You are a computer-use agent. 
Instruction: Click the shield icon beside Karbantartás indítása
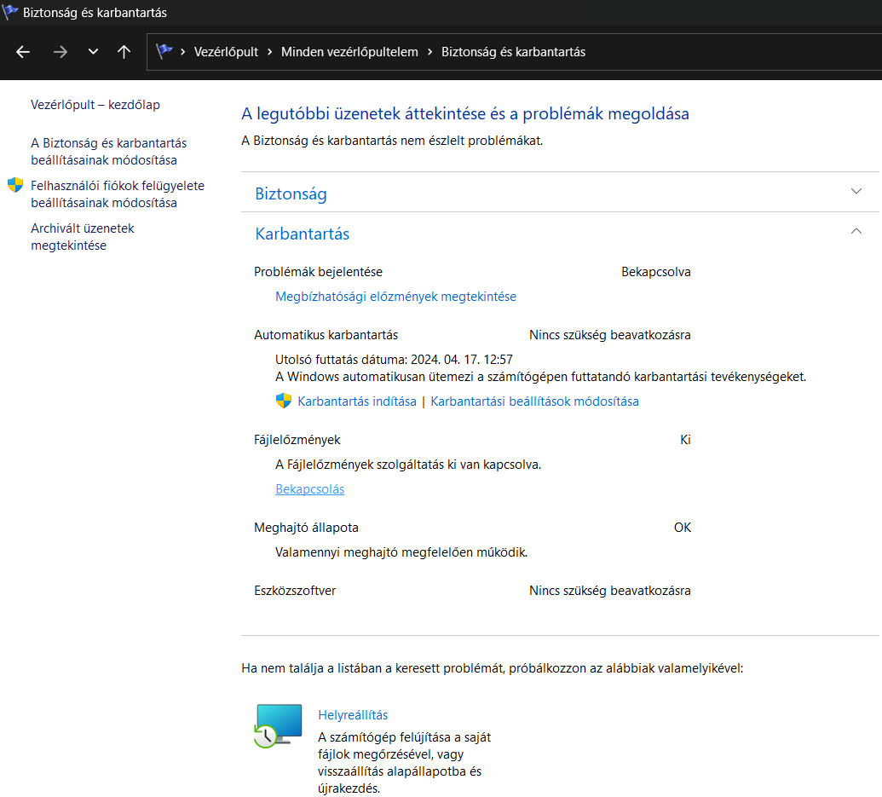coord(284,401)
